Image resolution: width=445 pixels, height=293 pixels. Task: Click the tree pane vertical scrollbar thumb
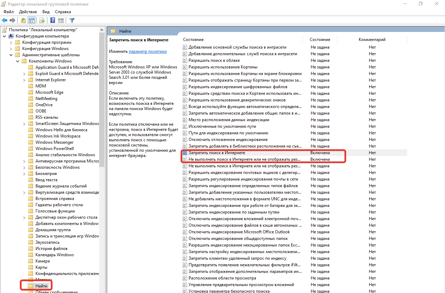tap(102, 100)
